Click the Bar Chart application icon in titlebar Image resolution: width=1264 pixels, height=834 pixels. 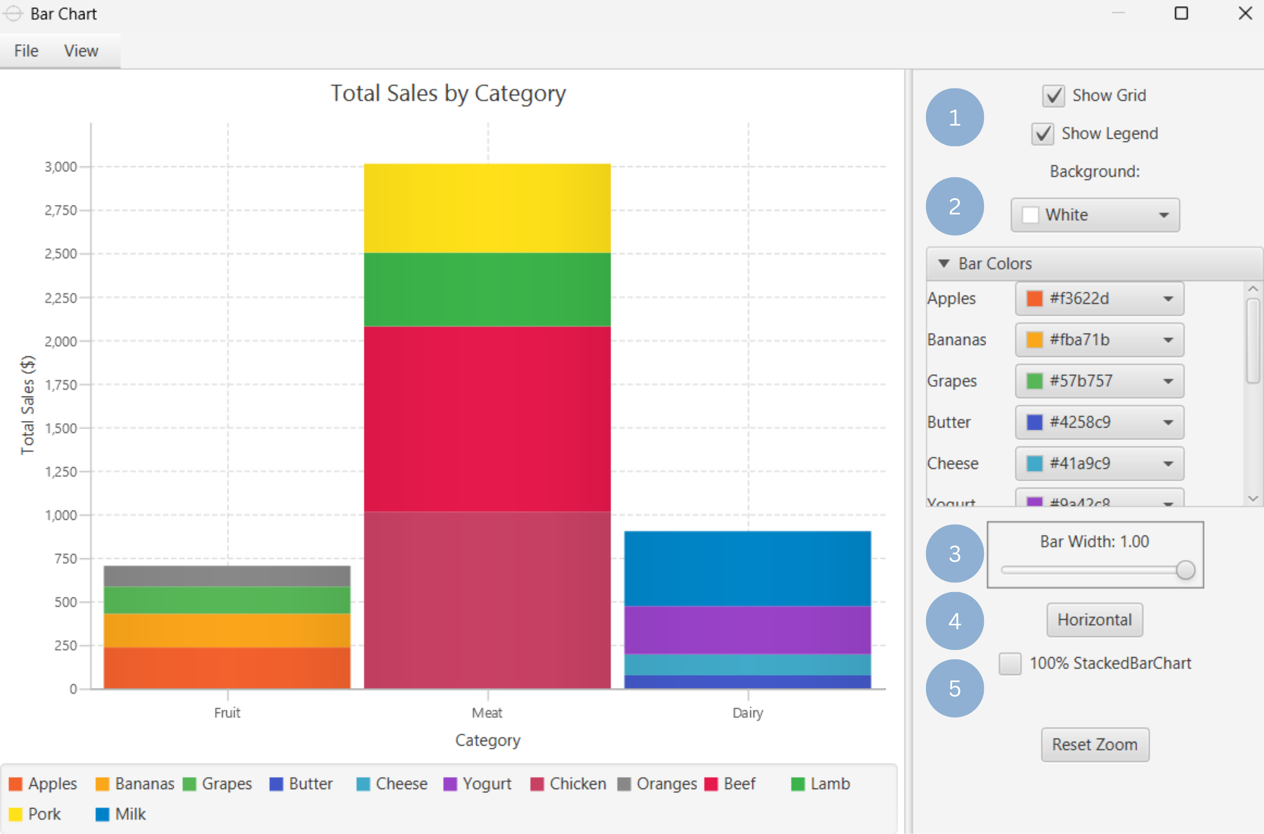(13, 13)
